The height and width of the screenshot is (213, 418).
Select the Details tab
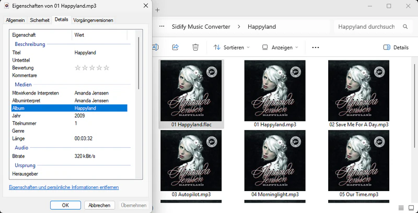tap(61, 19)
